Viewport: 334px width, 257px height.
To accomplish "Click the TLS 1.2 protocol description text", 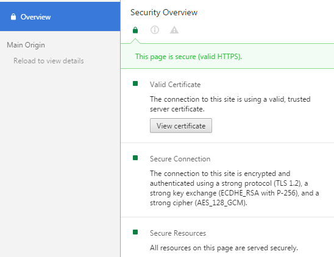I will [234, 188].
